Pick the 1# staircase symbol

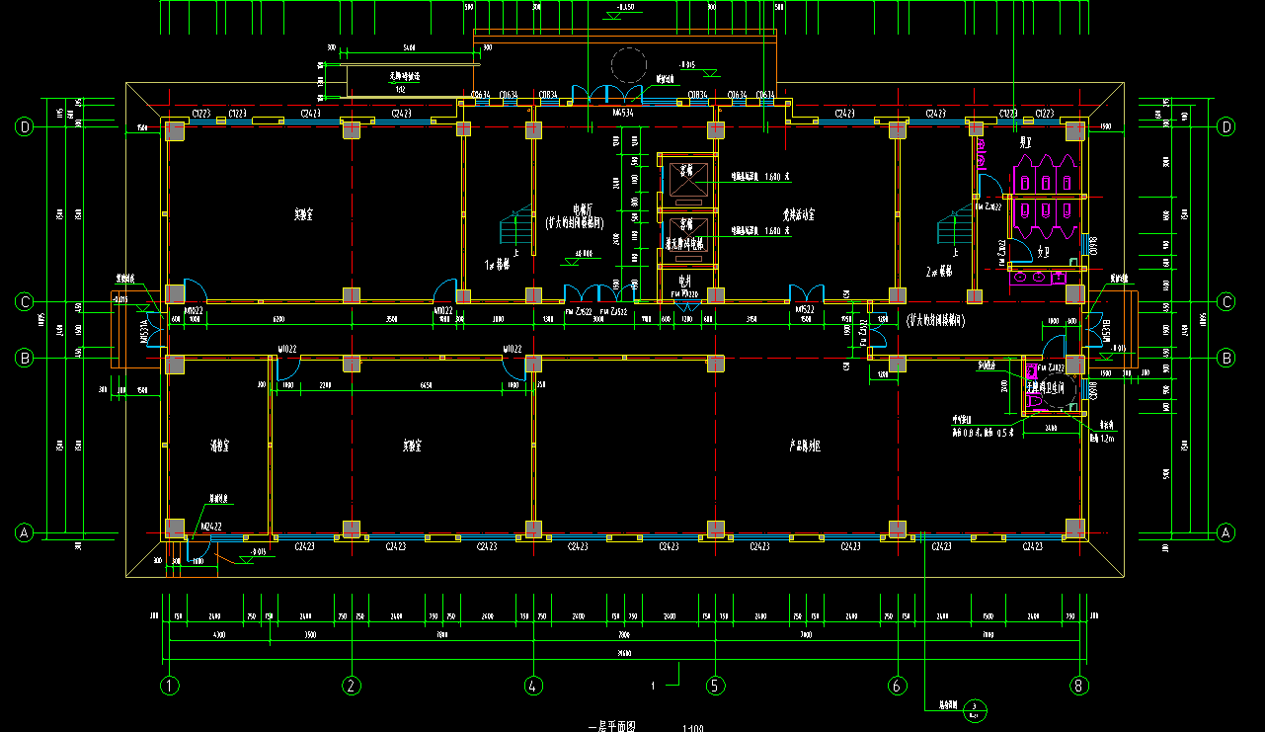click(x=515, y=230)
